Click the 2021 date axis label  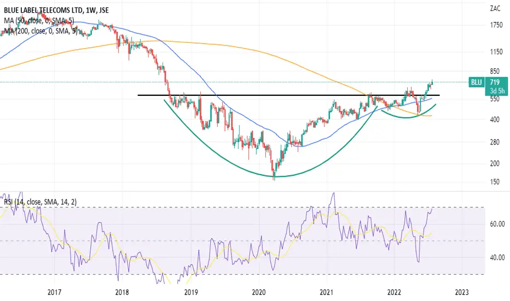point(327,292)
